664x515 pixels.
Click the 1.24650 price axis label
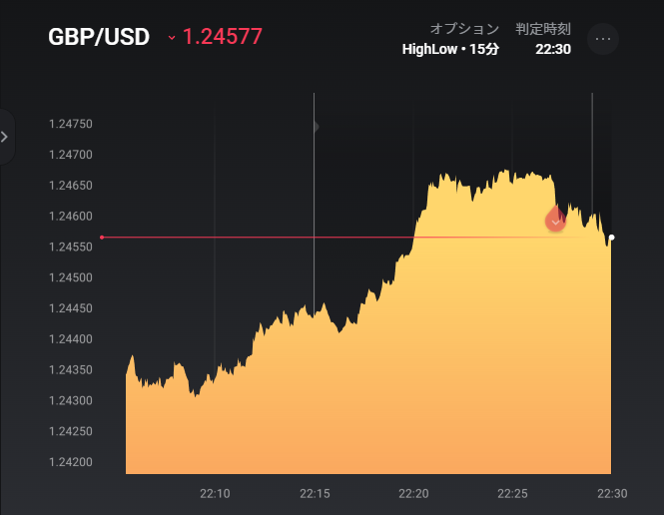click(x=71, y=186)
